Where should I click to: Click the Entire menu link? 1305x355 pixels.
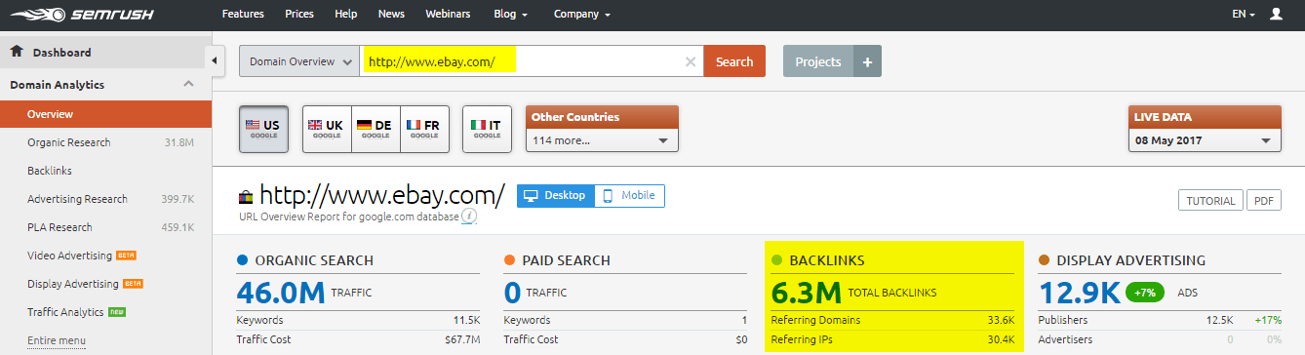[x=57, y=340]
